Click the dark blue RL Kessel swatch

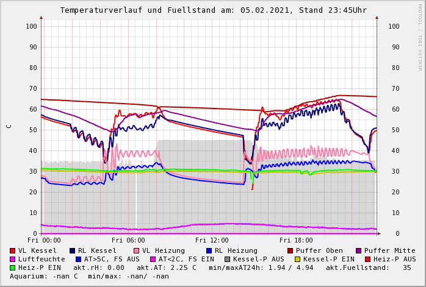[72, 250]
